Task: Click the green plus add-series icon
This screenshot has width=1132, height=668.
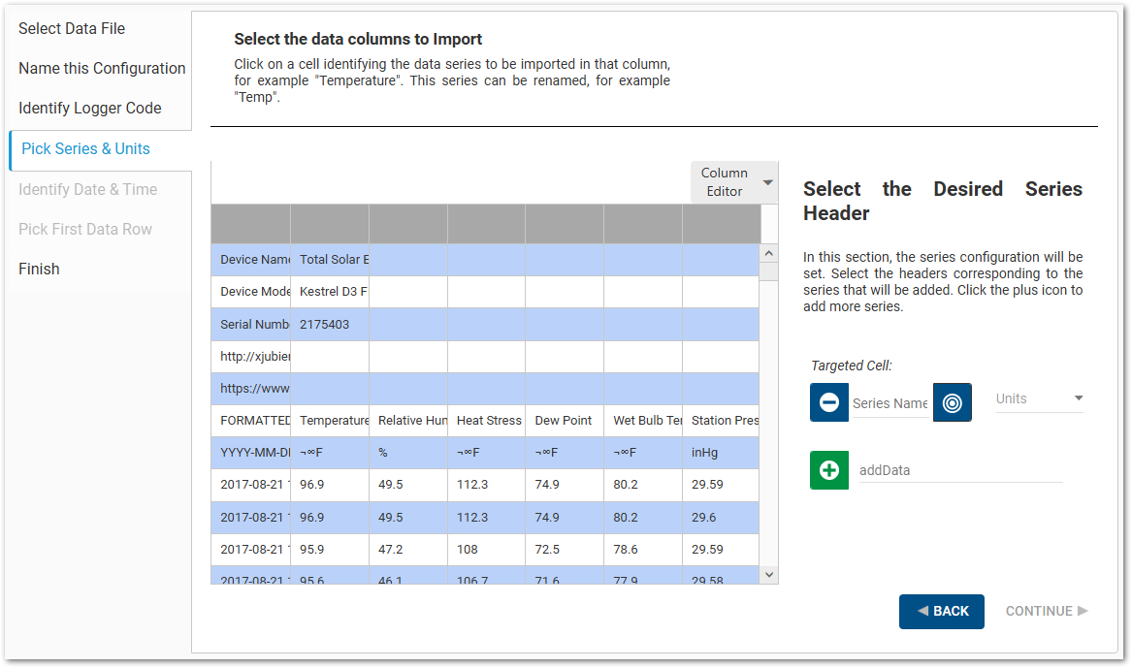Action: 829,470
